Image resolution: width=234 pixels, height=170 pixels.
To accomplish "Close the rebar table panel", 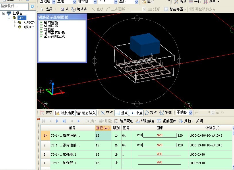I will 38,119.
